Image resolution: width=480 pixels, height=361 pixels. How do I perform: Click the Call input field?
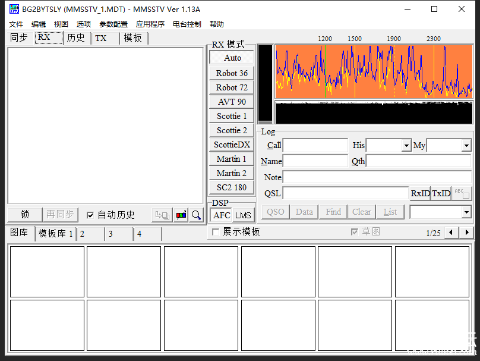pos(315,145)
